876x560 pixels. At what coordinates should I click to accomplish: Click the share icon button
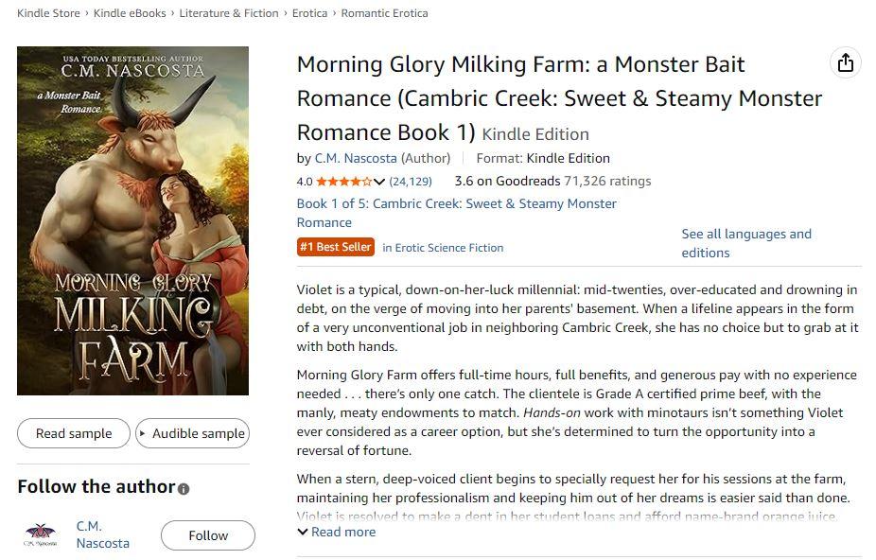click(845, 62)
